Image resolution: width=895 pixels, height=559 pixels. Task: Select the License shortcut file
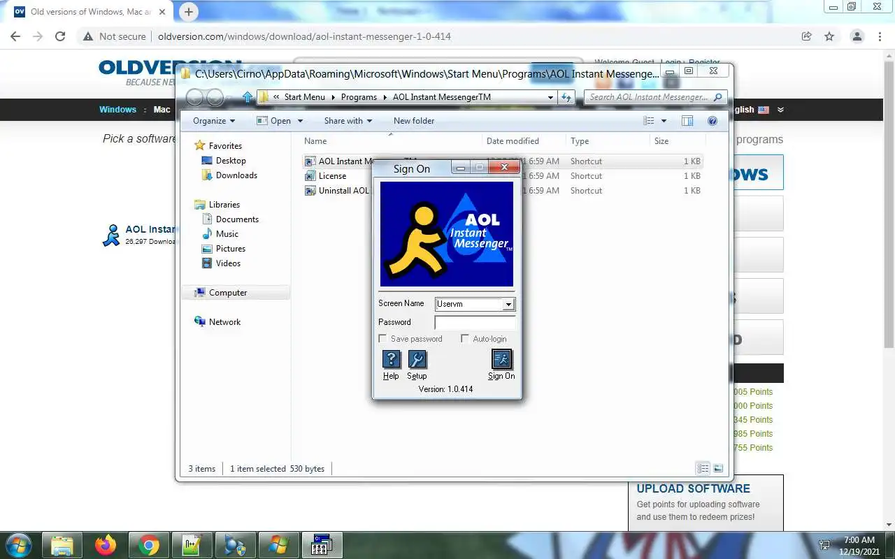[x=332, y=176]
